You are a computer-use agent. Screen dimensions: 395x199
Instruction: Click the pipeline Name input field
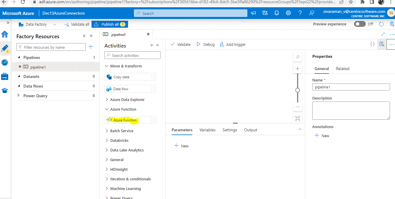pyautogui.click(x=351, y=87)
